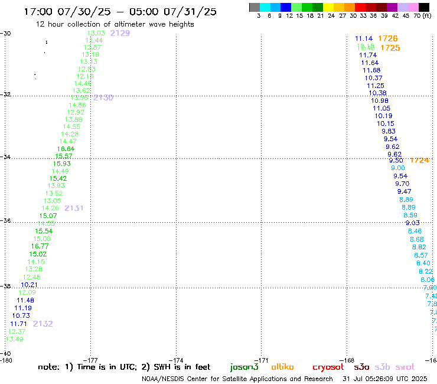
Task: Click the 12.37 wave height value
Action: pyautogui.click(x=17, y=331)
